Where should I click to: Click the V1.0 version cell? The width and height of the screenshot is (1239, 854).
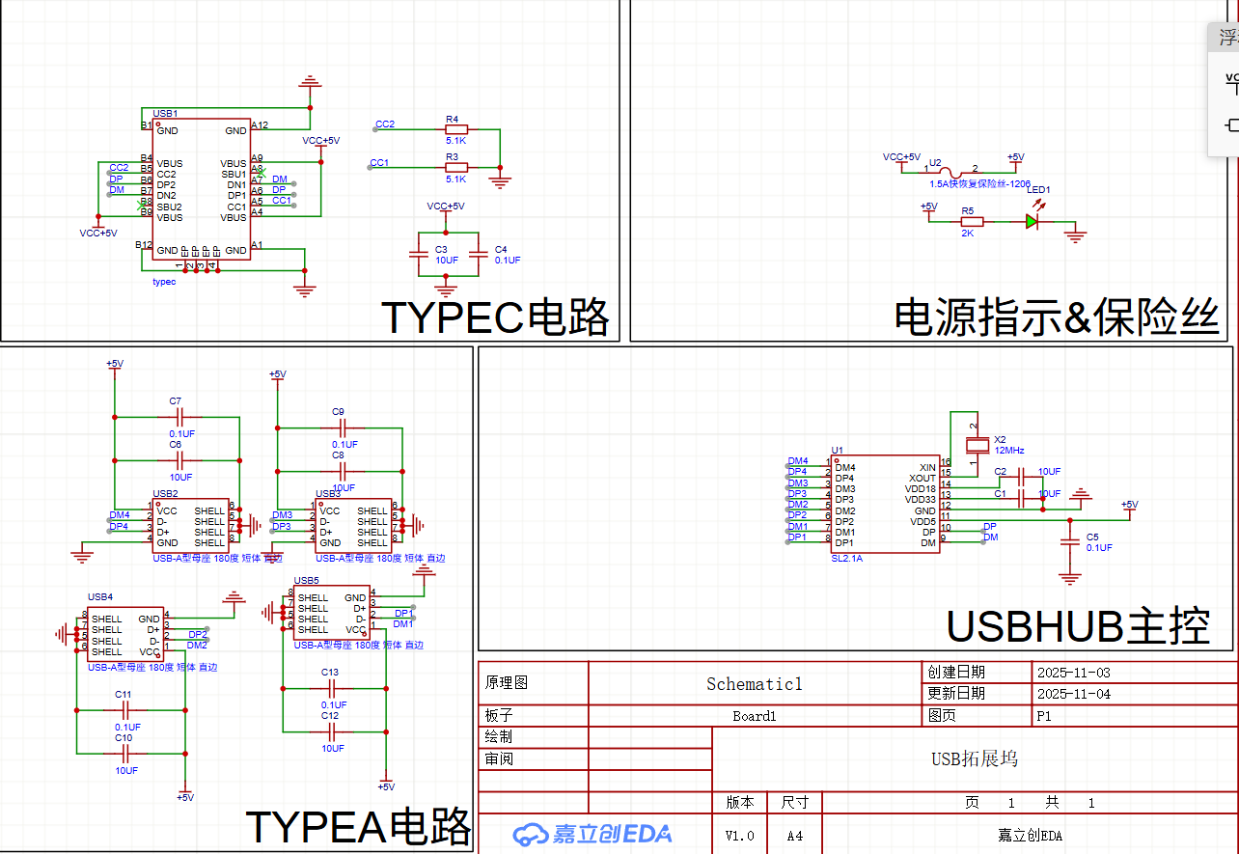coord(738,835)
